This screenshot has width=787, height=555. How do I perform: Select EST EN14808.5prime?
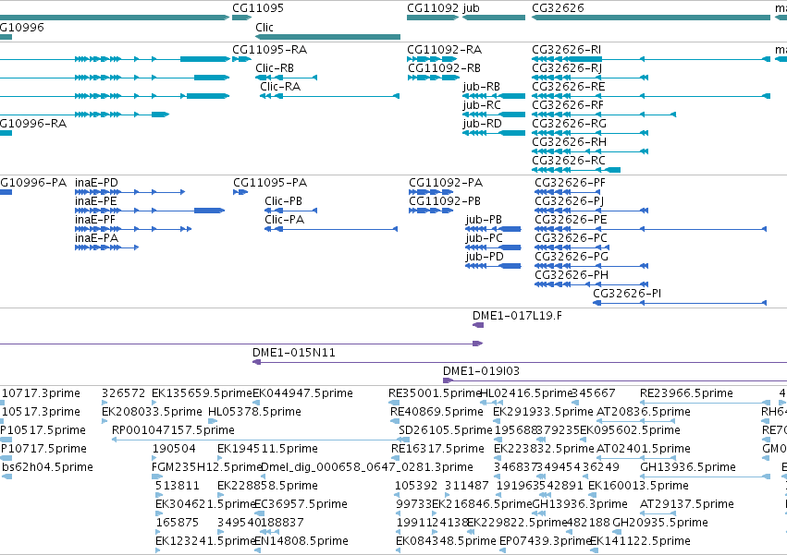[x=301, y=541]
